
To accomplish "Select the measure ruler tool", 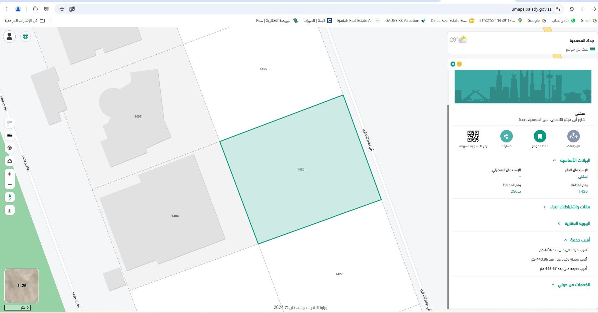I will click(x=10, y=135).
